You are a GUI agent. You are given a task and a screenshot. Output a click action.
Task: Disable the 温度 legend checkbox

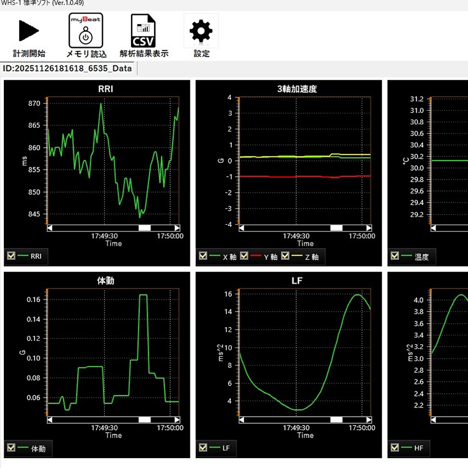395,255
